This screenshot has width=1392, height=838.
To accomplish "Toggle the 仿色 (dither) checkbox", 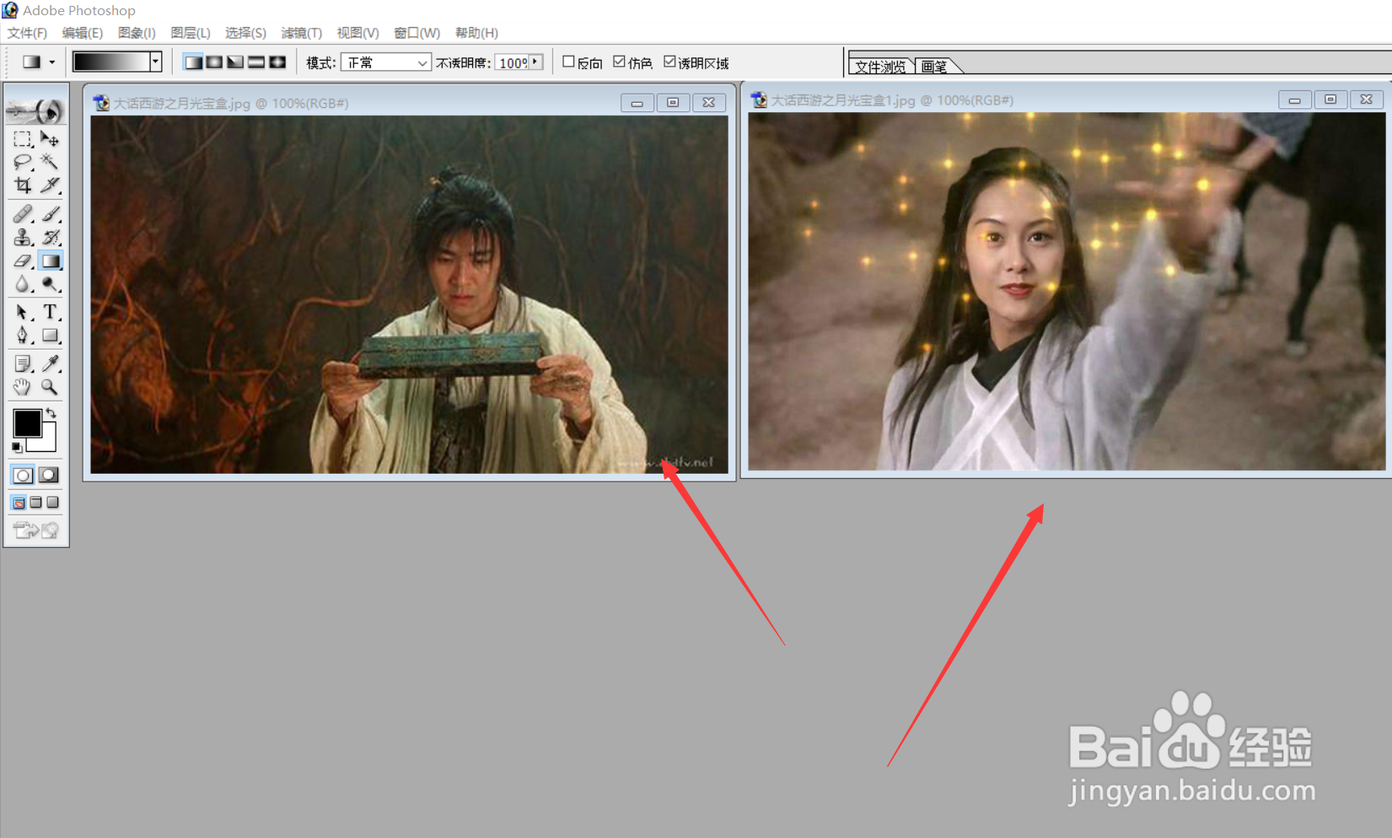I will tap(619, 62).
